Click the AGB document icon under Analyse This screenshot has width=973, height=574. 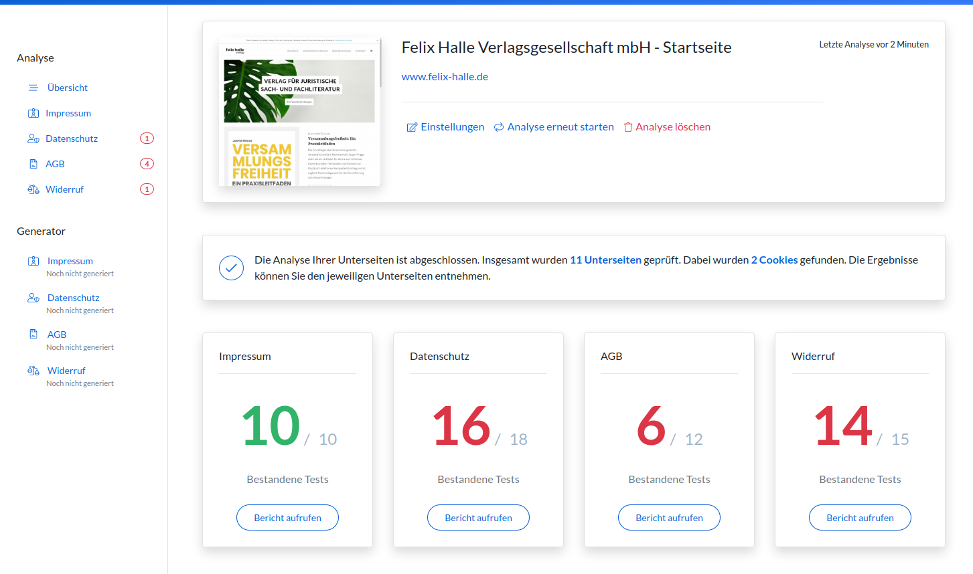pyautogui.click(x=33, y=164)
